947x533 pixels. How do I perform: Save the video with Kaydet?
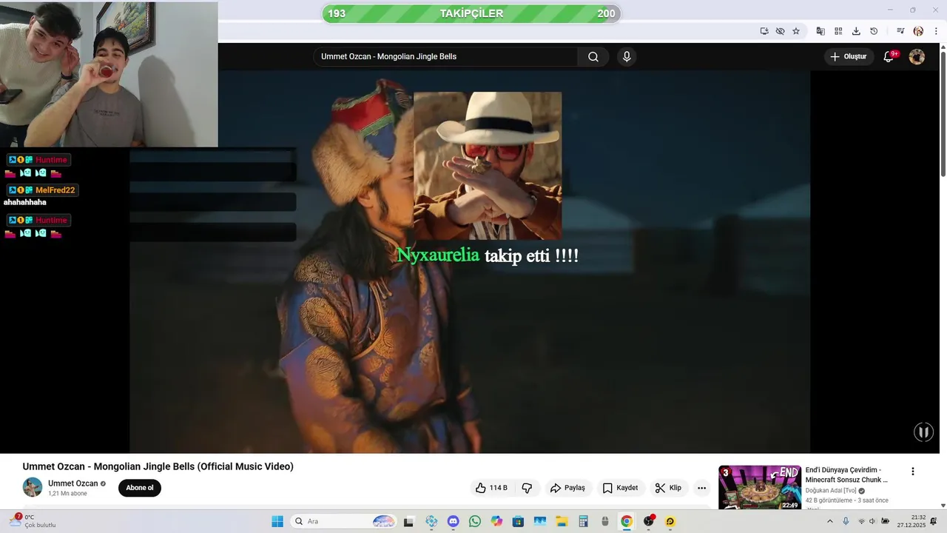(620, 488)
